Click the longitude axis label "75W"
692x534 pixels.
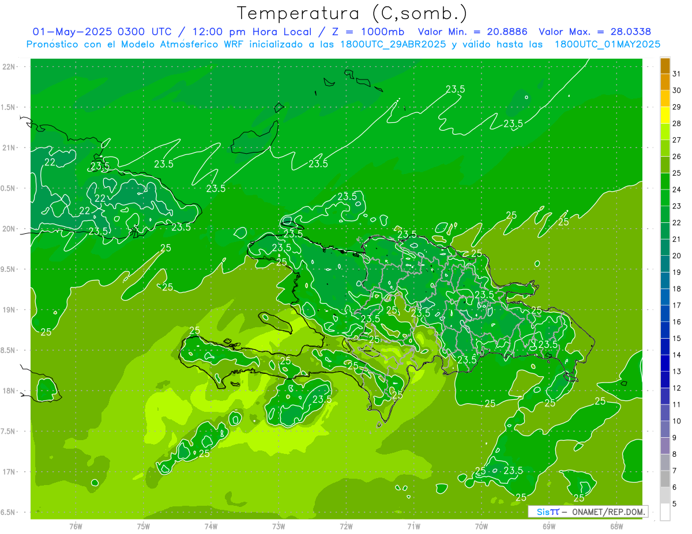(144, 527)
